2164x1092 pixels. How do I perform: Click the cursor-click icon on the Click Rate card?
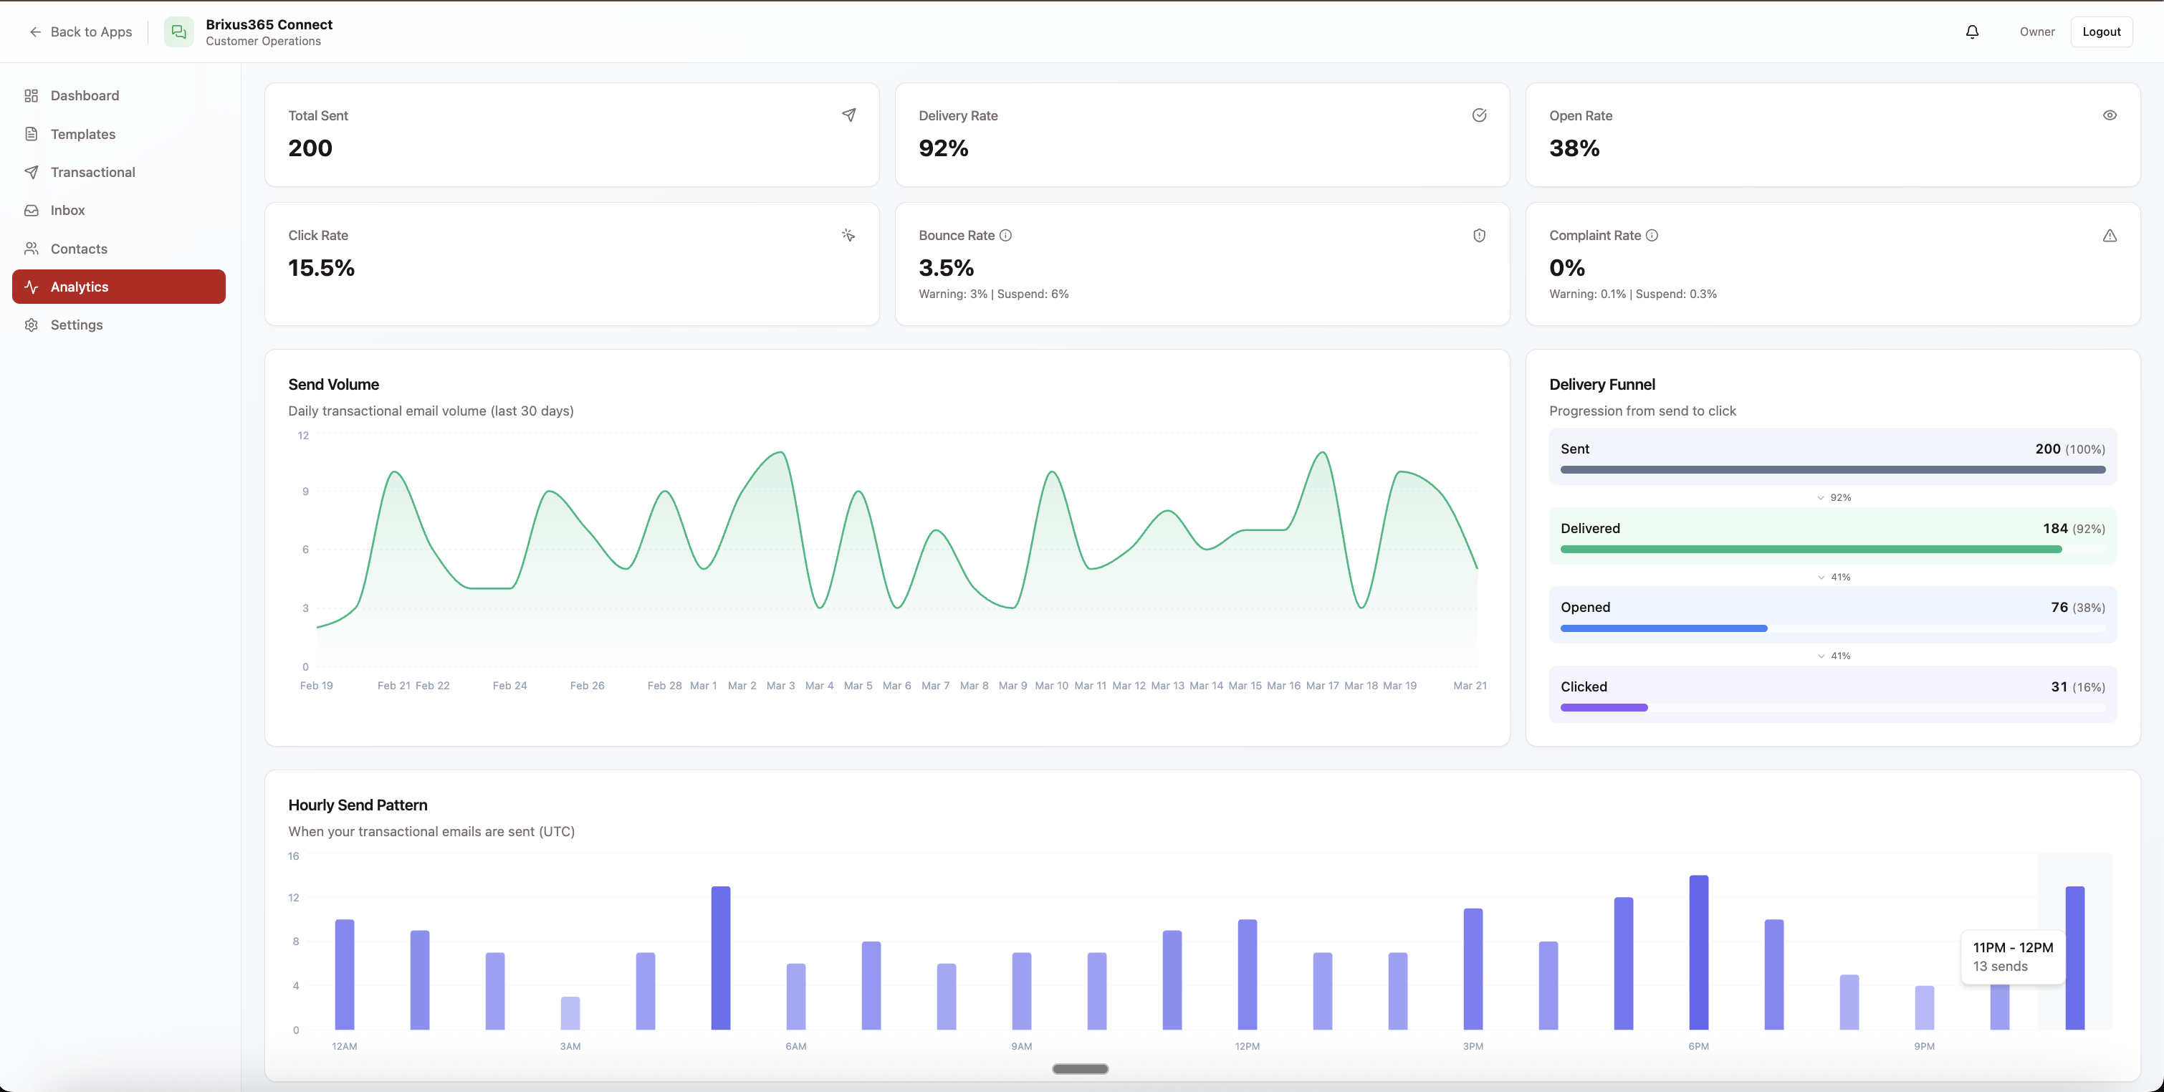(x=848, y=235)
